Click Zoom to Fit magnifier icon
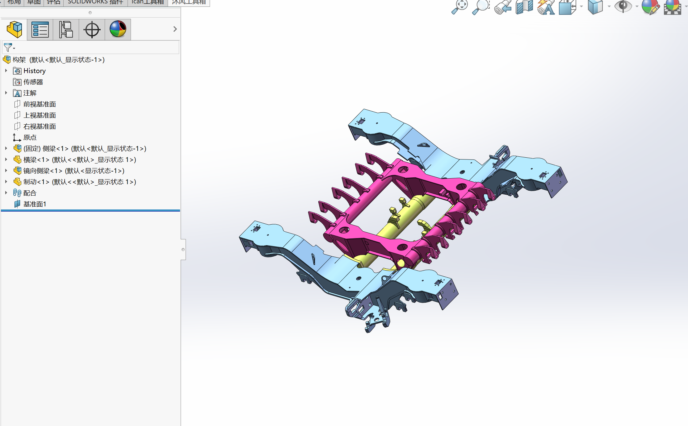The width and height of the screenshot is (688, 426). coord(459,7)
